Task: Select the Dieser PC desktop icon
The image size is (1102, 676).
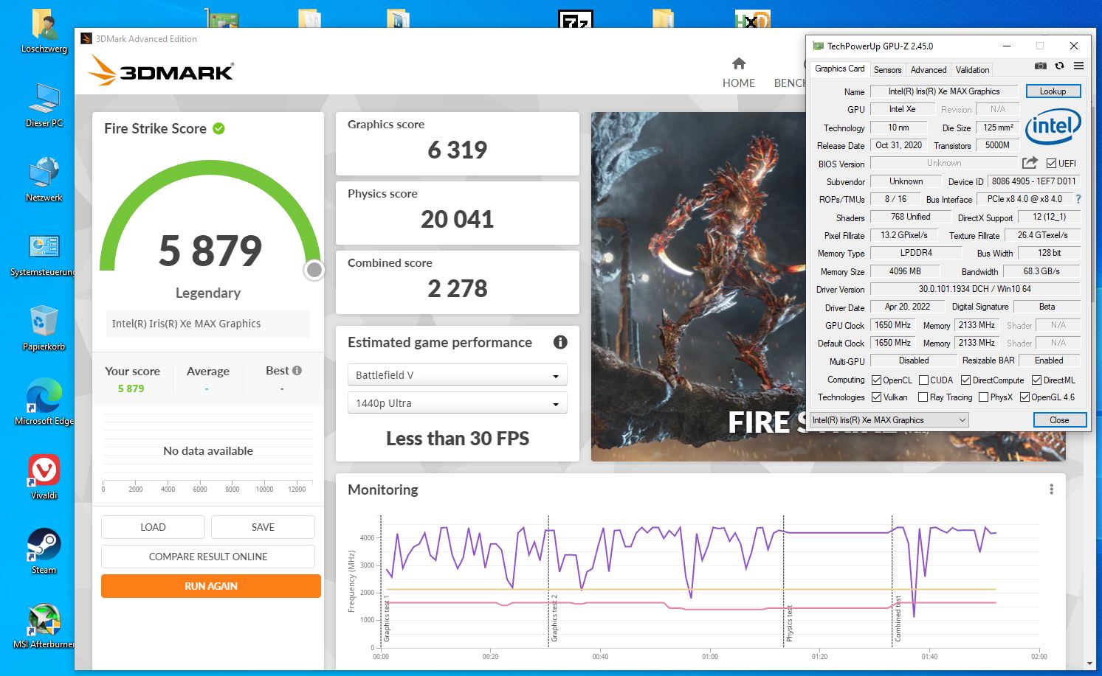Action: tap(44, 105)
